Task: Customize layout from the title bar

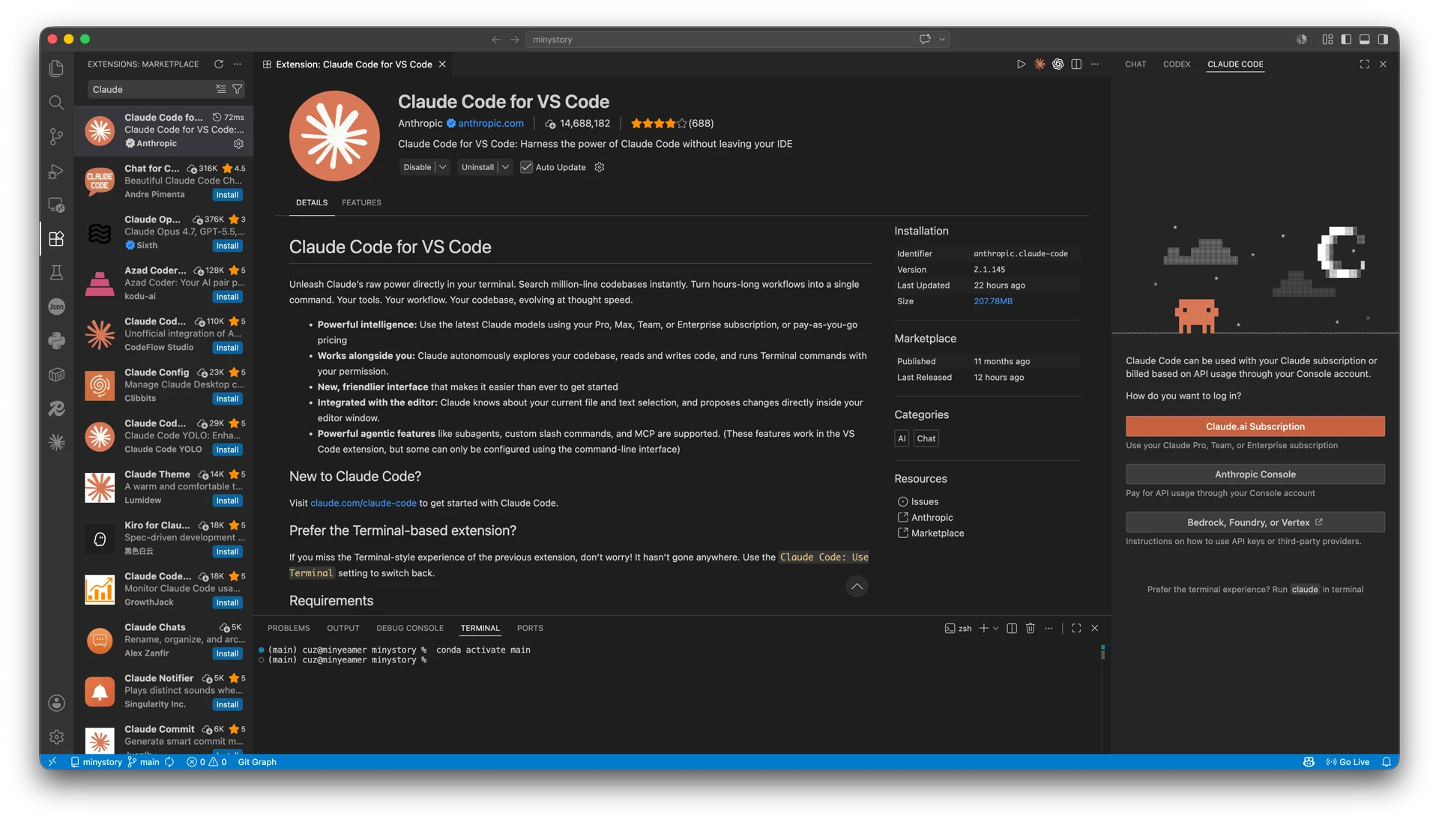Action: coord(1328,40)
